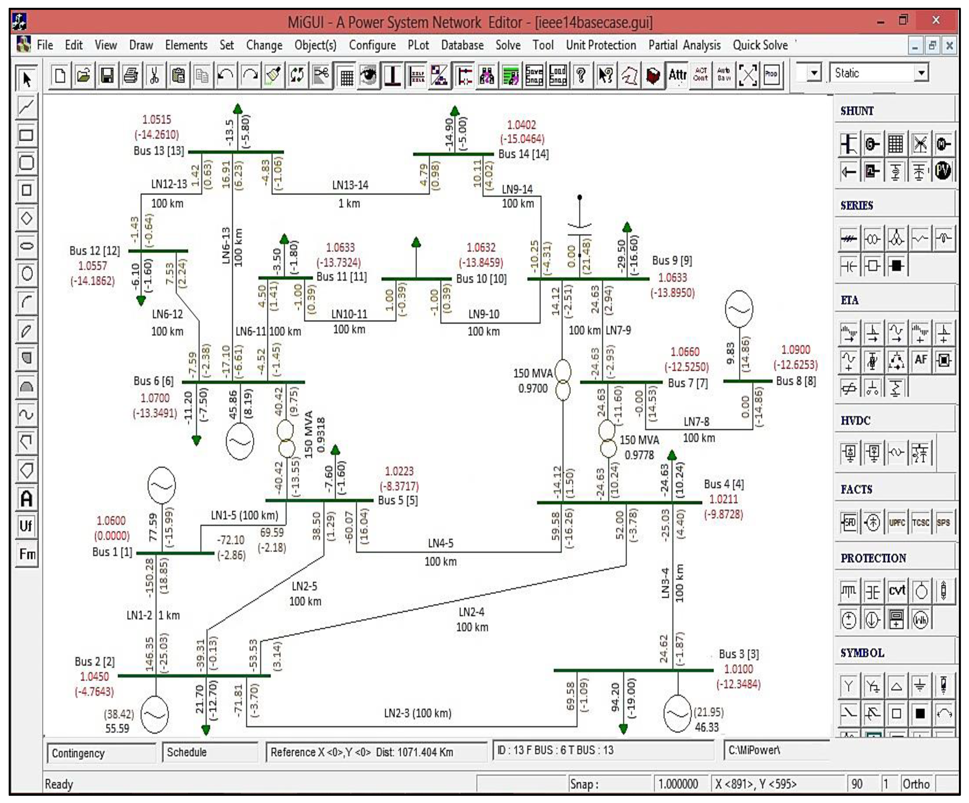
Task: Pick the UPFC FACTS element icon
Action: [x=896, y=523]
